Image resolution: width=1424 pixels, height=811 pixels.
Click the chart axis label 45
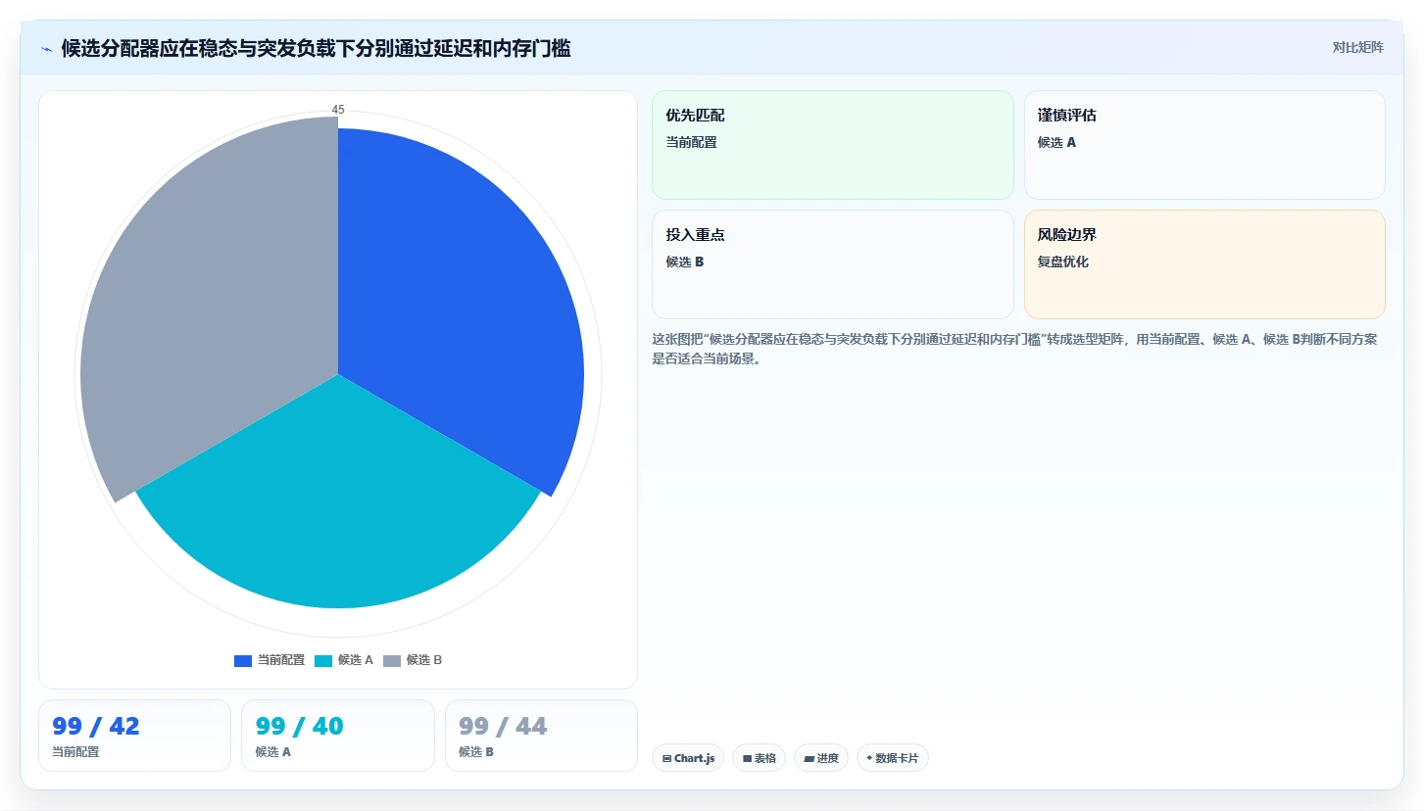click(338, 110)
